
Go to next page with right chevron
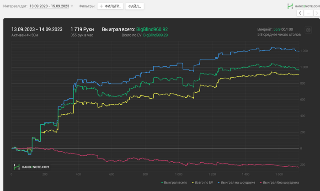coord(317,13)
